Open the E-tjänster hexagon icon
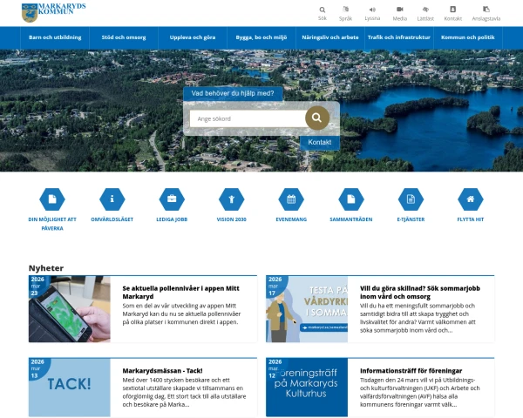523x418 pixels. click(411, 199)
